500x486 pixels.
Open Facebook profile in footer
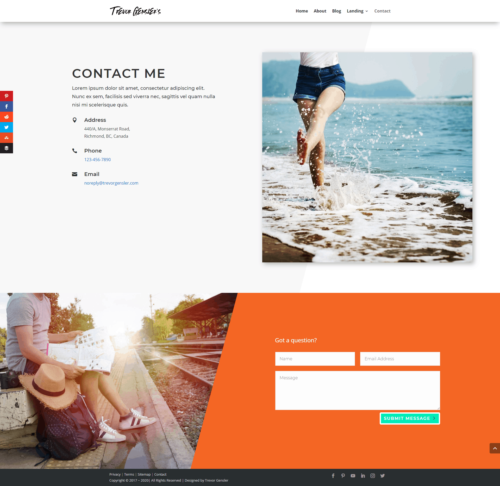pos(333,476)
